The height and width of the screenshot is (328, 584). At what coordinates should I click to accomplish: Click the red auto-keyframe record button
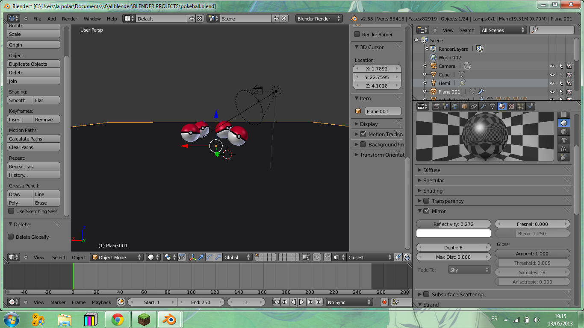[x=384, y=302]
